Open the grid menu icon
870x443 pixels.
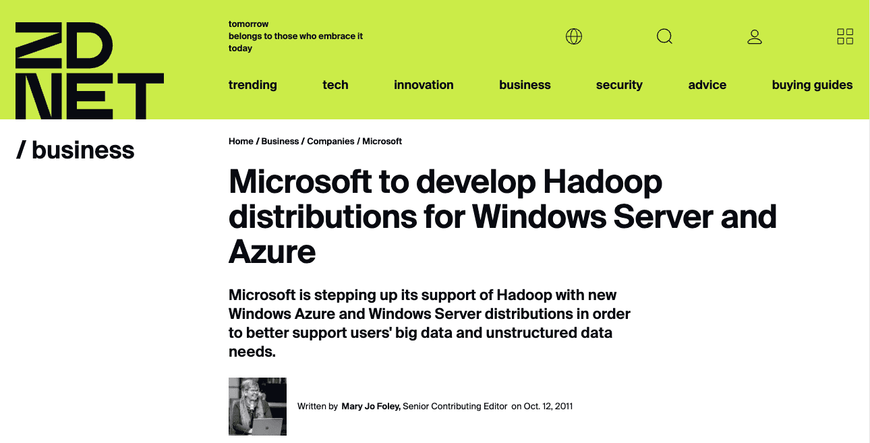pyautogui.click(x=845, y=36)
